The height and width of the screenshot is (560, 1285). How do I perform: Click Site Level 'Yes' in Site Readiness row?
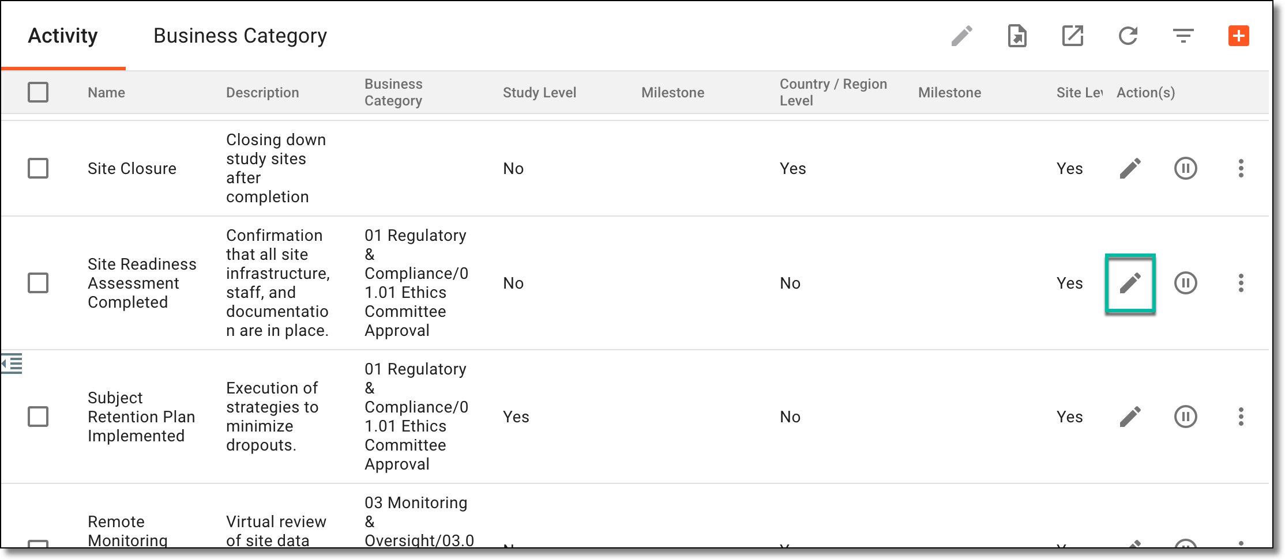click(1069, 283)
